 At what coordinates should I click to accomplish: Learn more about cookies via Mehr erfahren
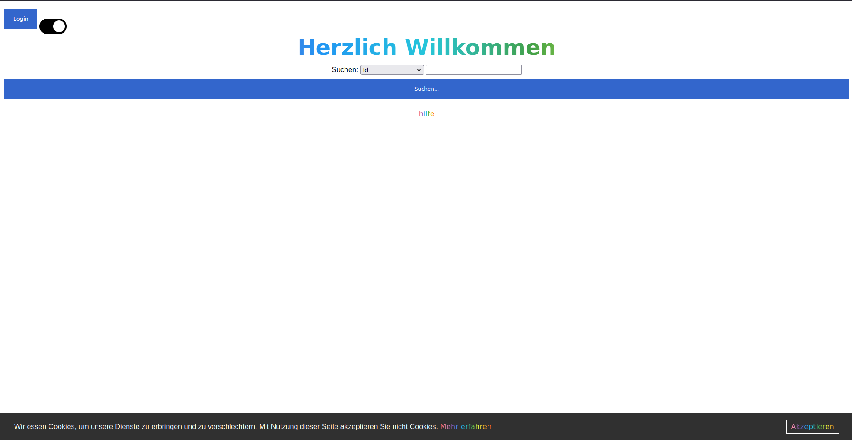(x=466, y=426)
